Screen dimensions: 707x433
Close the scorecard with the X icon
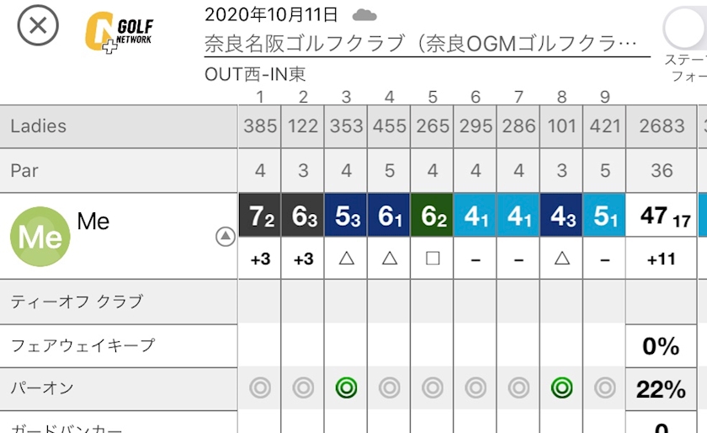point(38,25)
